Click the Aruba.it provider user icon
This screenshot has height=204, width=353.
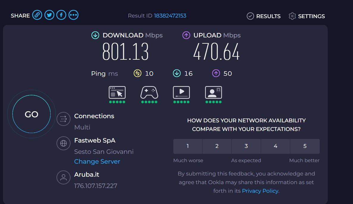tap(63, 178)
